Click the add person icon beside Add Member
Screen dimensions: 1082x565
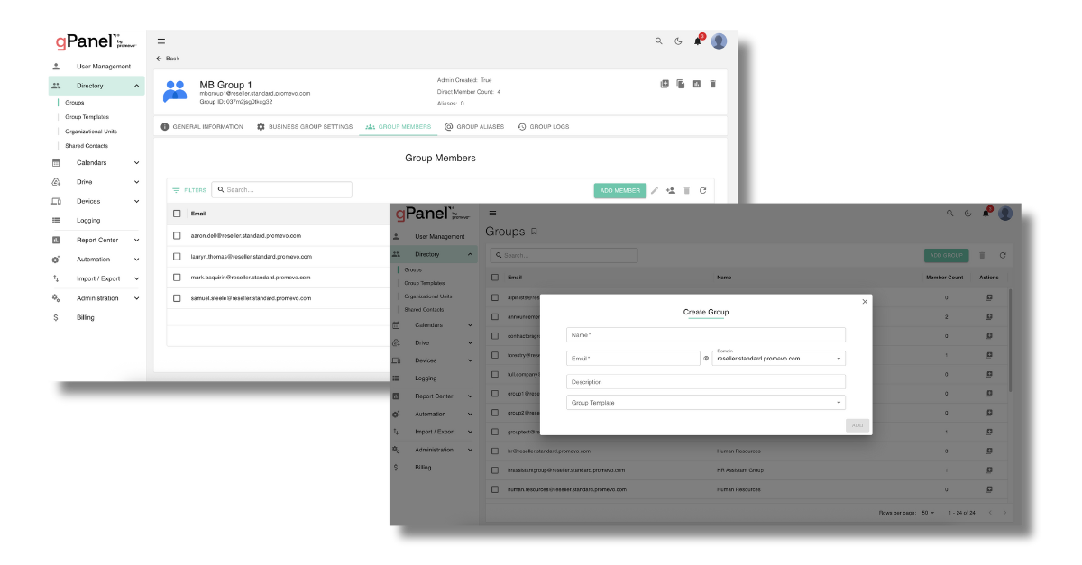[x=671, y=190]
